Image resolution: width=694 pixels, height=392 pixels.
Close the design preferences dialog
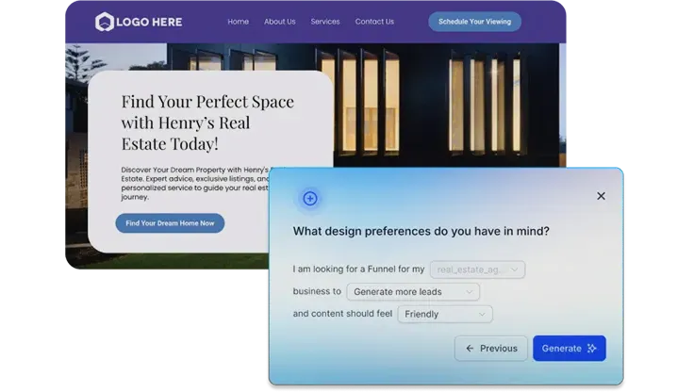click(x=601, y=196)
